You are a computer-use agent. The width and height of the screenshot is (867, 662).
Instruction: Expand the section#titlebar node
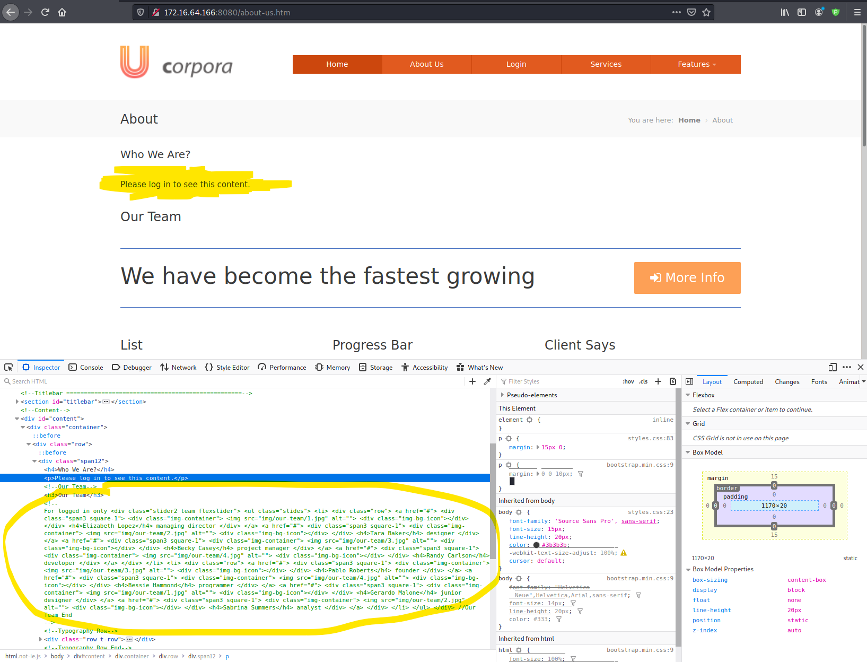click(17, 402)
